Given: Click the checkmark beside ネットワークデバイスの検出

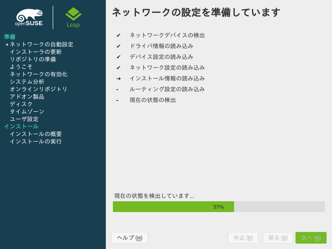Looking at the screenshot, I should point(119,35).
